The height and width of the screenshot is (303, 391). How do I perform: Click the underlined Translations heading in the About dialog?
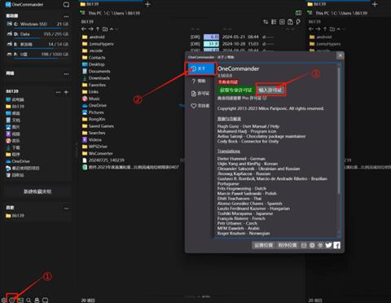click(x=229, y=151)
